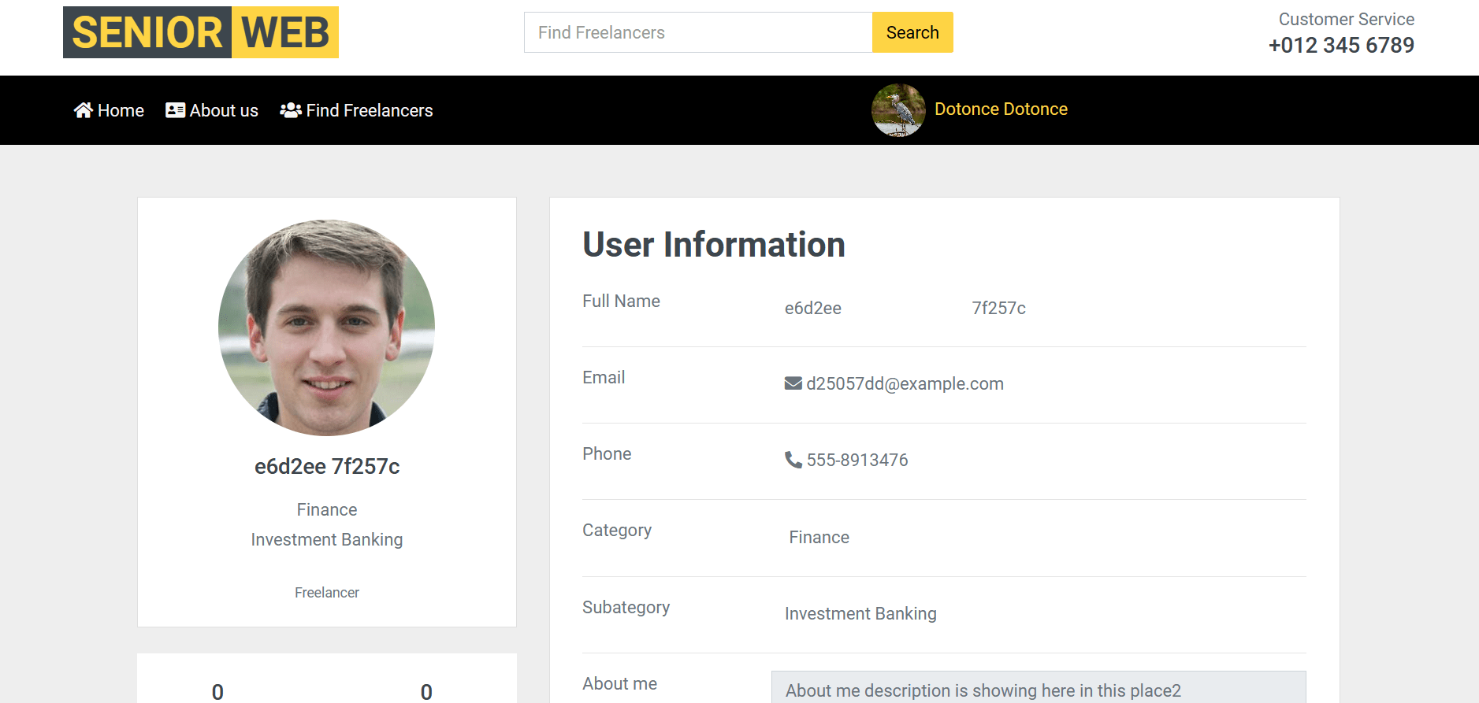Click the customer service phone number

coord(1341,46)
